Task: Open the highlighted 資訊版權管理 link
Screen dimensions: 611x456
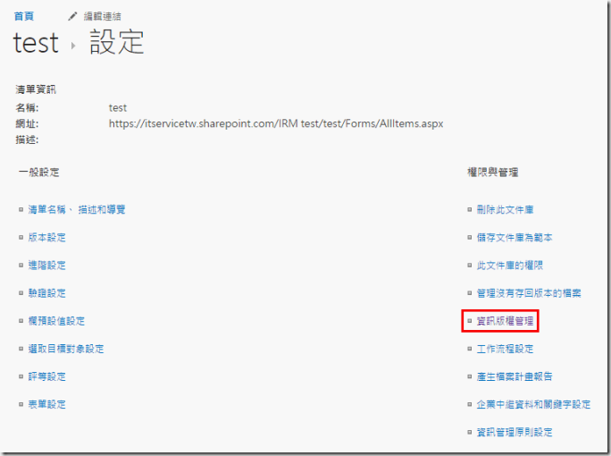Action: pyautogui.click(x=505, y=320)
